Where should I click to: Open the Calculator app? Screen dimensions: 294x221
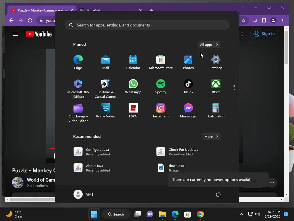click(x=216, y=111)
